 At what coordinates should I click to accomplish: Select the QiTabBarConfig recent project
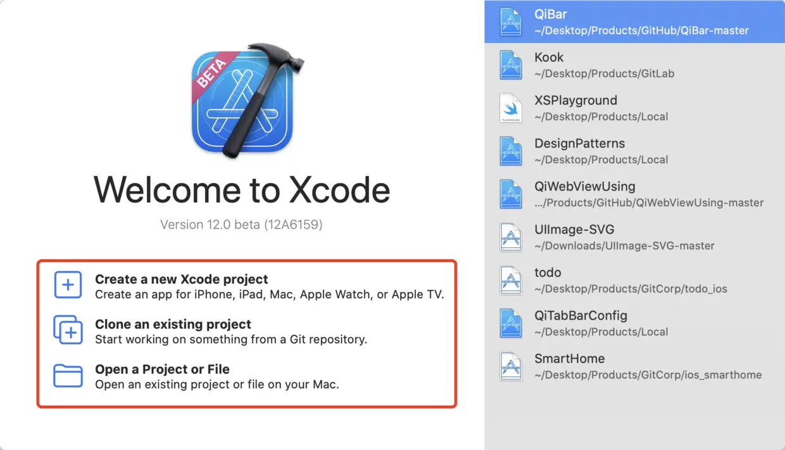[x=634, y=323]
